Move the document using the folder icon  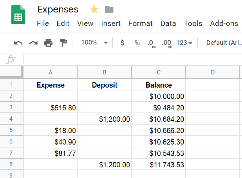109,10
